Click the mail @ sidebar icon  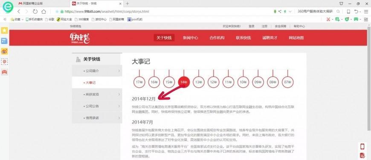click(x=4, y=62)
